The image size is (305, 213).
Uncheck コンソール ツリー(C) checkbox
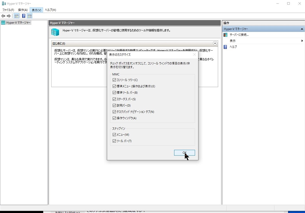pos(114,80)
